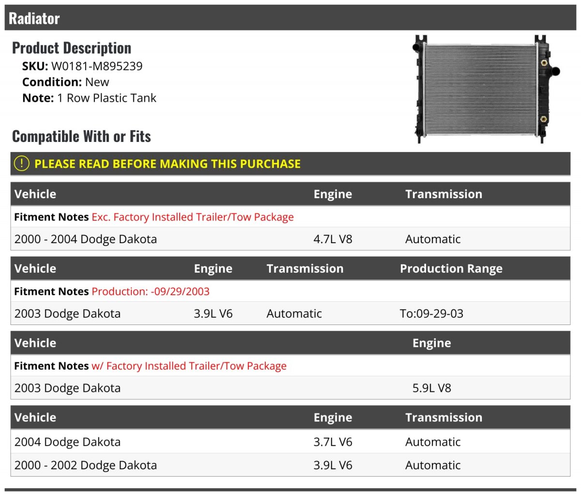Viewport: 581px width, 496px height.
Task: Click the Product Description heading
Action: (72, 48)
